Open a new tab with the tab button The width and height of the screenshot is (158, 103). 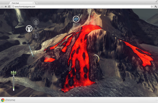[x=37, y=2]
